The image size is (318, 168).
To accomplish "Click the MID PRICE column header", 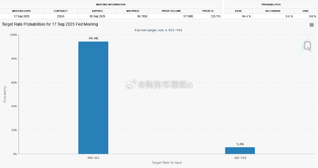I will tap(133, 11).
